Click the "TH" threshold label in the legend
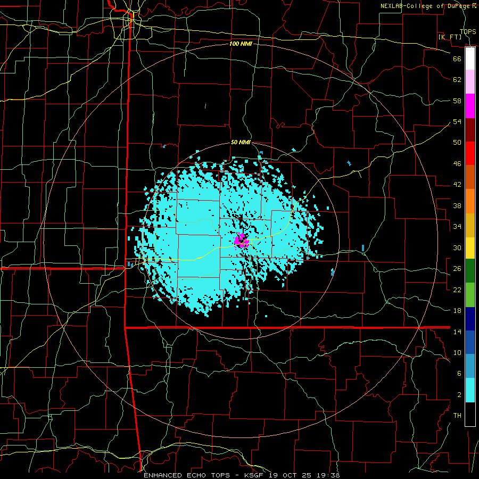479x479 pixels. click(457, 416)
